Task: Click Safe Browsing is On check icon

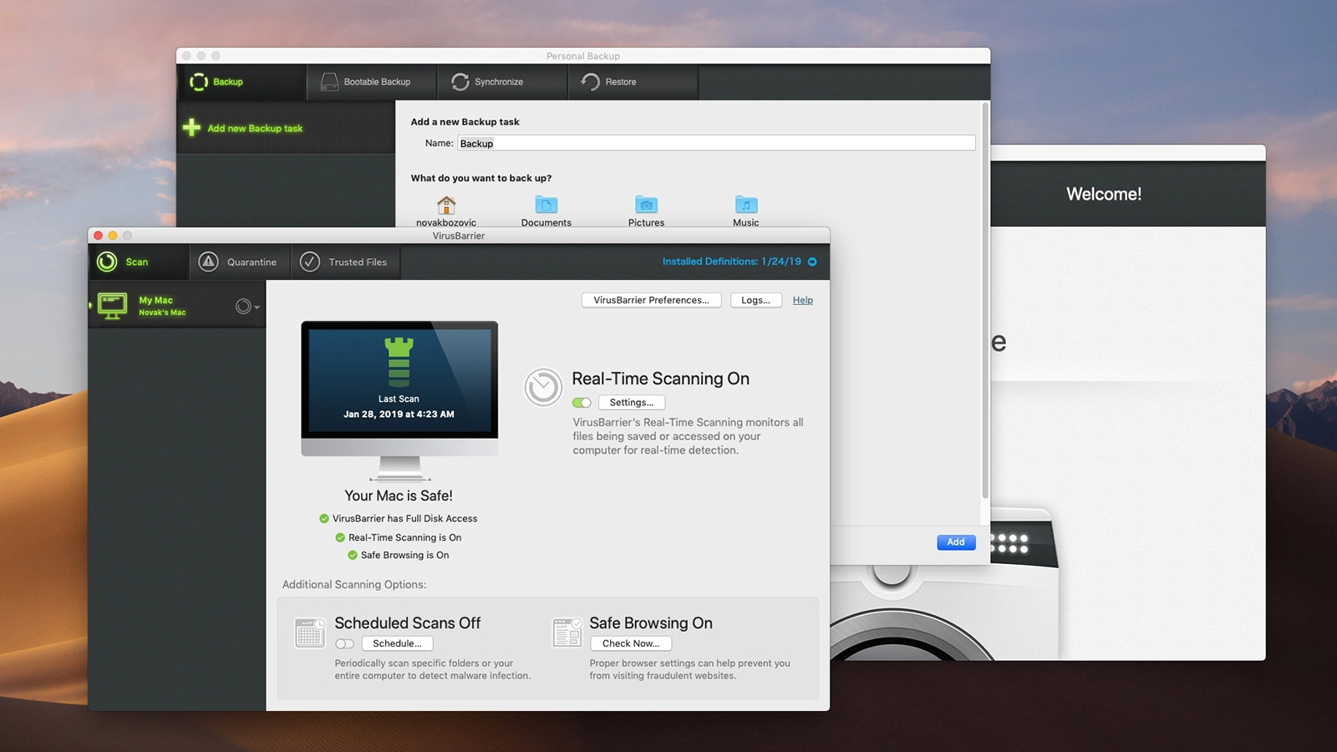Action: tap(353, 556)
